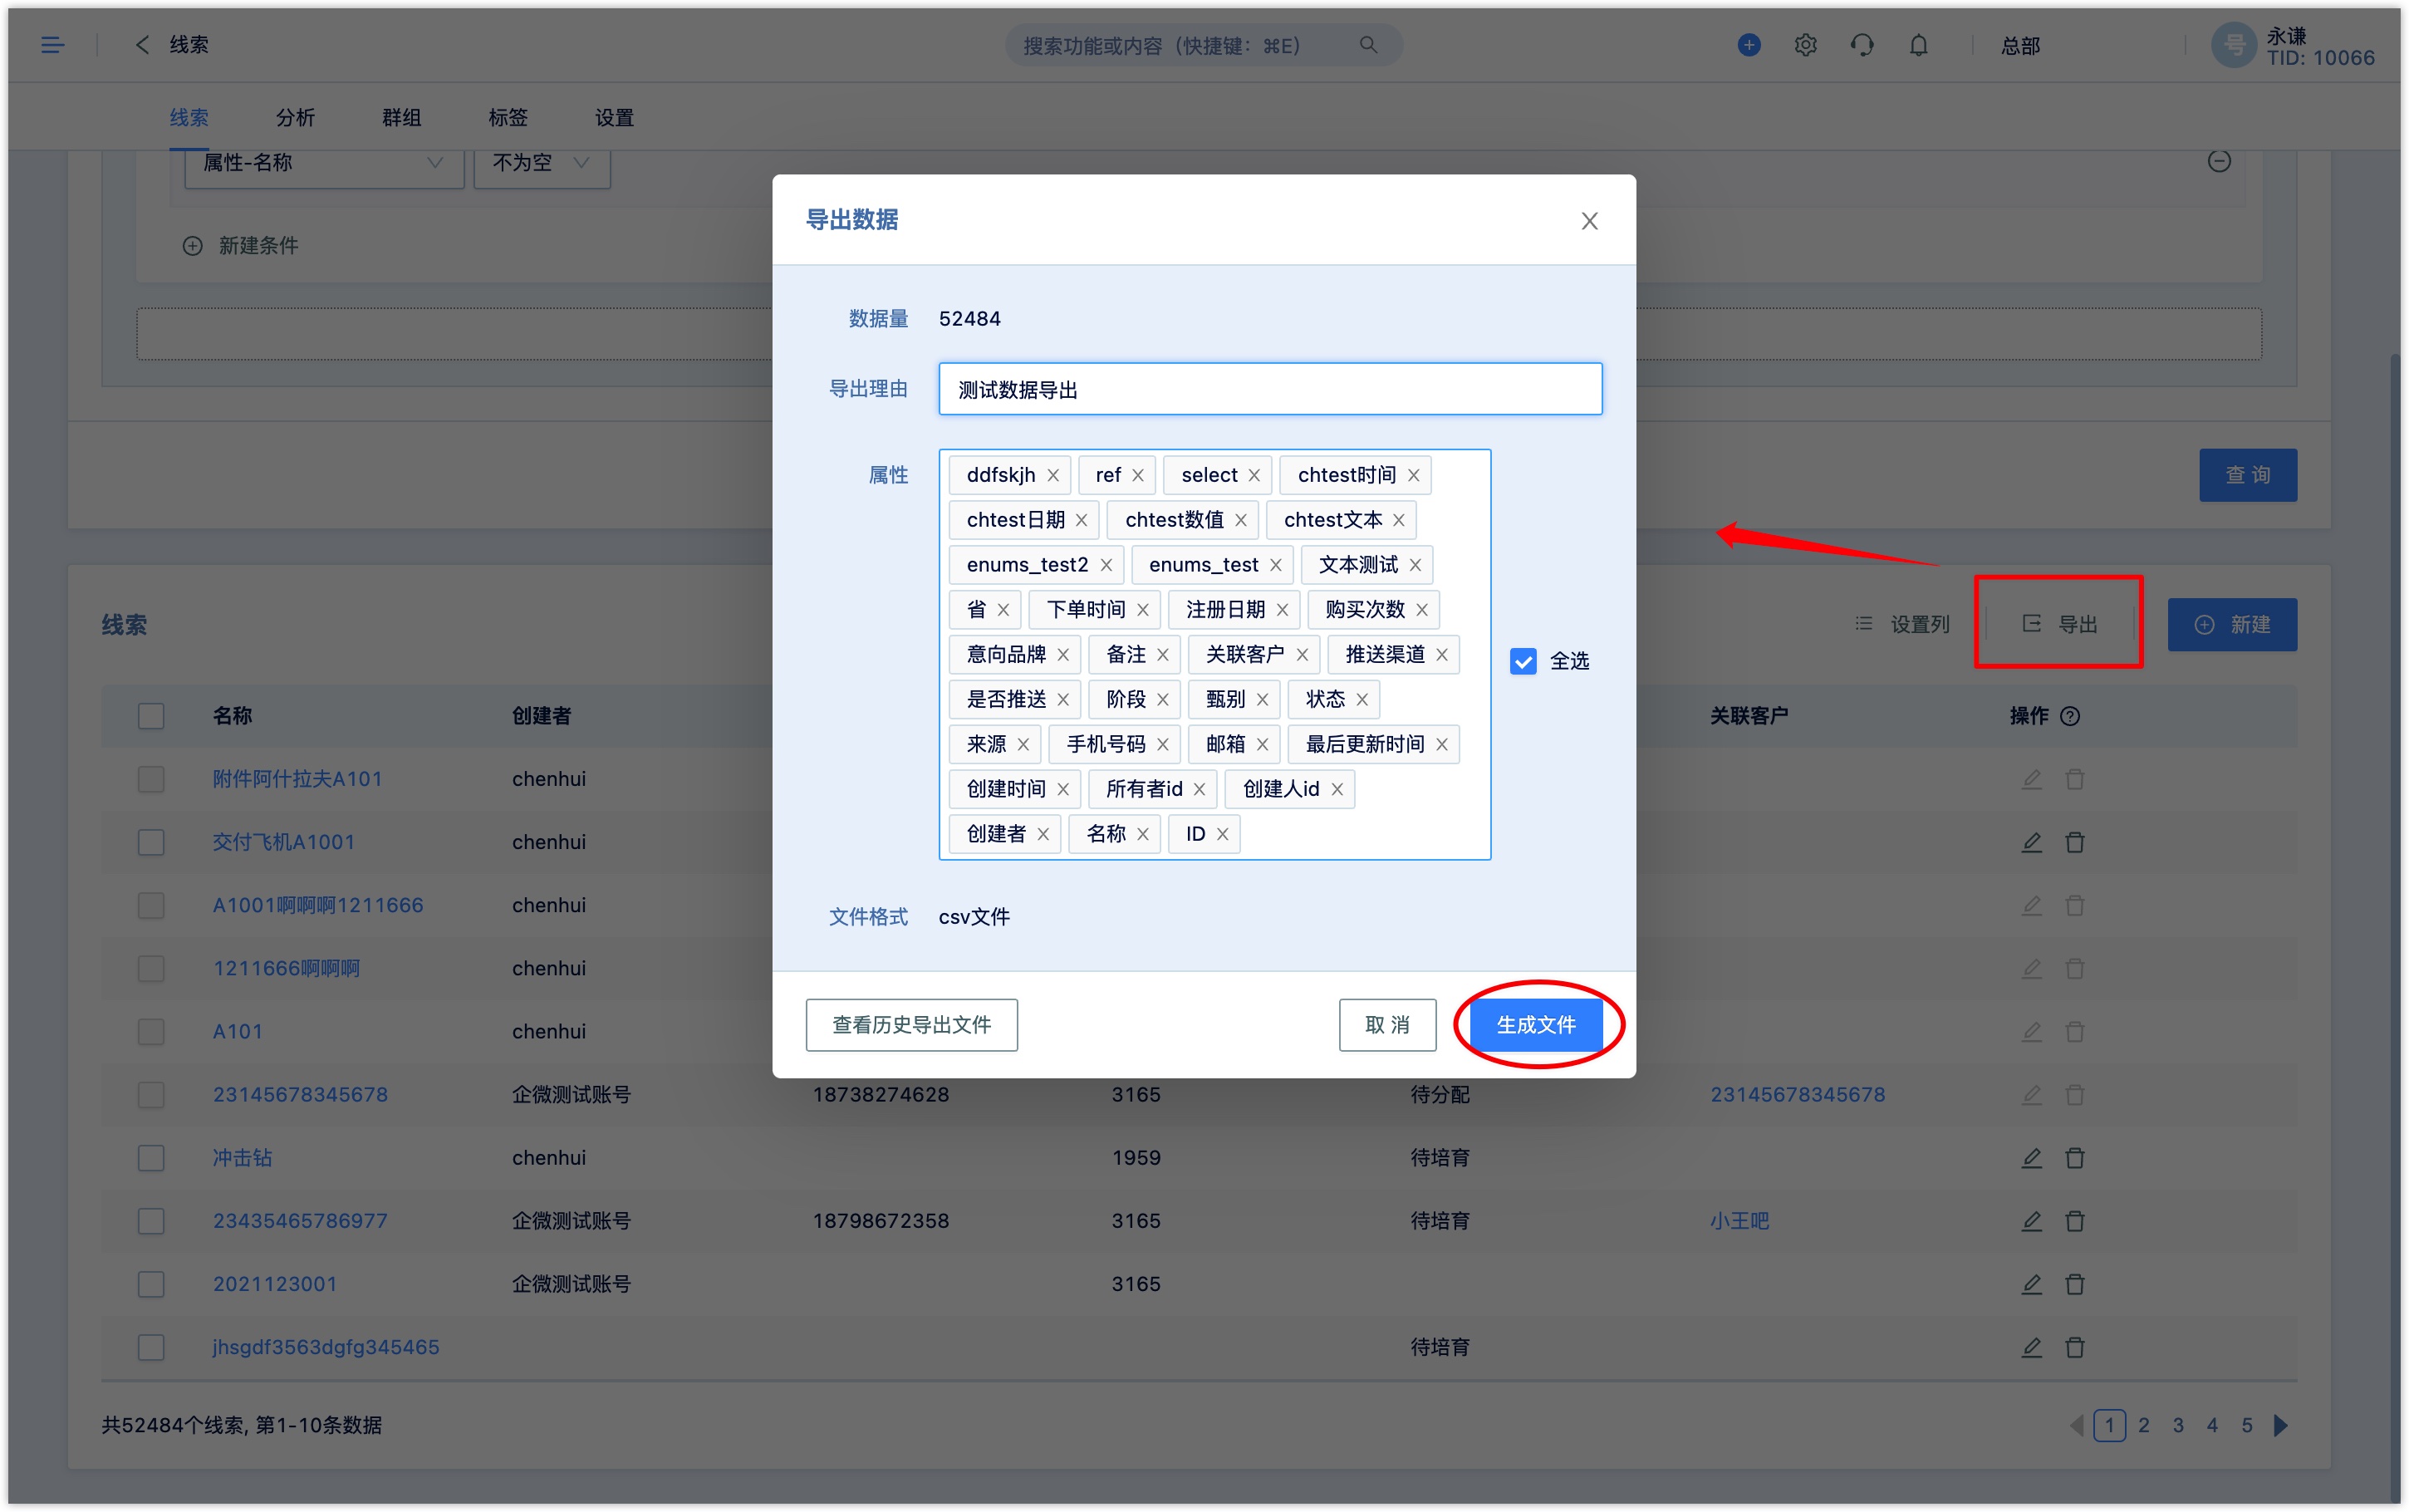This screenshot has height=1512, width=2409.
Task: Click the 新建 button
Action: [2232, 625]
